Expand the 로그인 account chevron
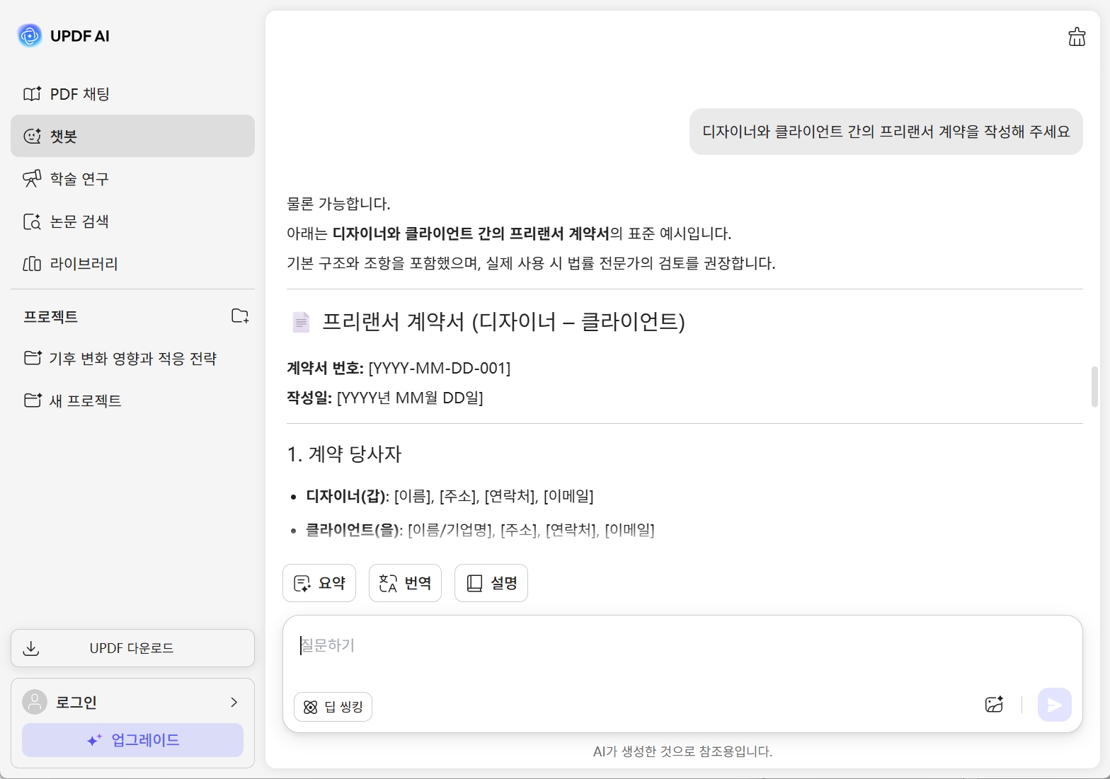This screenshot has width=1110, height=779. [x=234, y=702]
